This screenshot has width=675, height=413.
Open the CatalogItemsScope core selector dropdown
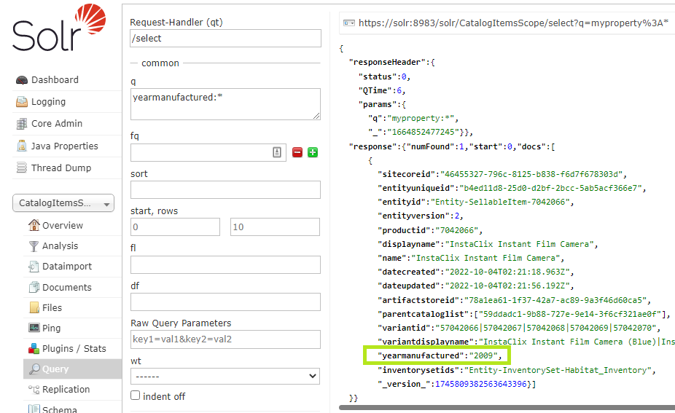(x=63, y=203)
